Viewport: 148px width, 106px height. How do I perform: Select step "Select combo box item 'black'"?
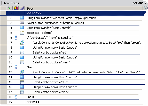pos(51,92)
